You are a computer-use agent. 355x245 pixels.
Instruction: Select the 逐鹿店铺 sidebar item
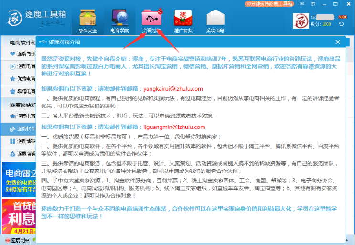pos(18,154)
